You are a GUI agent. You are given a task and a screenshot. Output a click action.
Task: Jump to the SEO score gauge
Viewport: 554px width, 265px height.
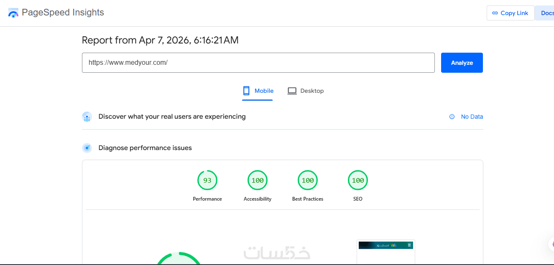pyautogui.click(x=358, y=180)
